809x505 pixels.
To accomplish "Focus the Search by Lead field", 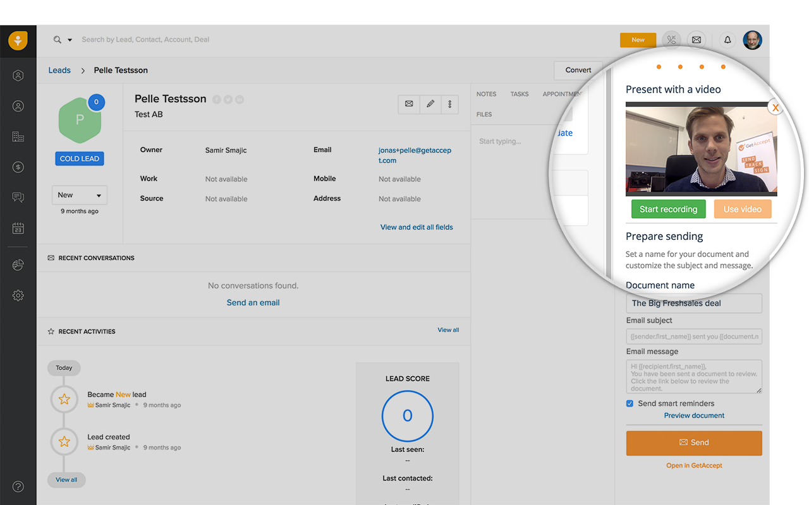I will (x=145, y=40).
